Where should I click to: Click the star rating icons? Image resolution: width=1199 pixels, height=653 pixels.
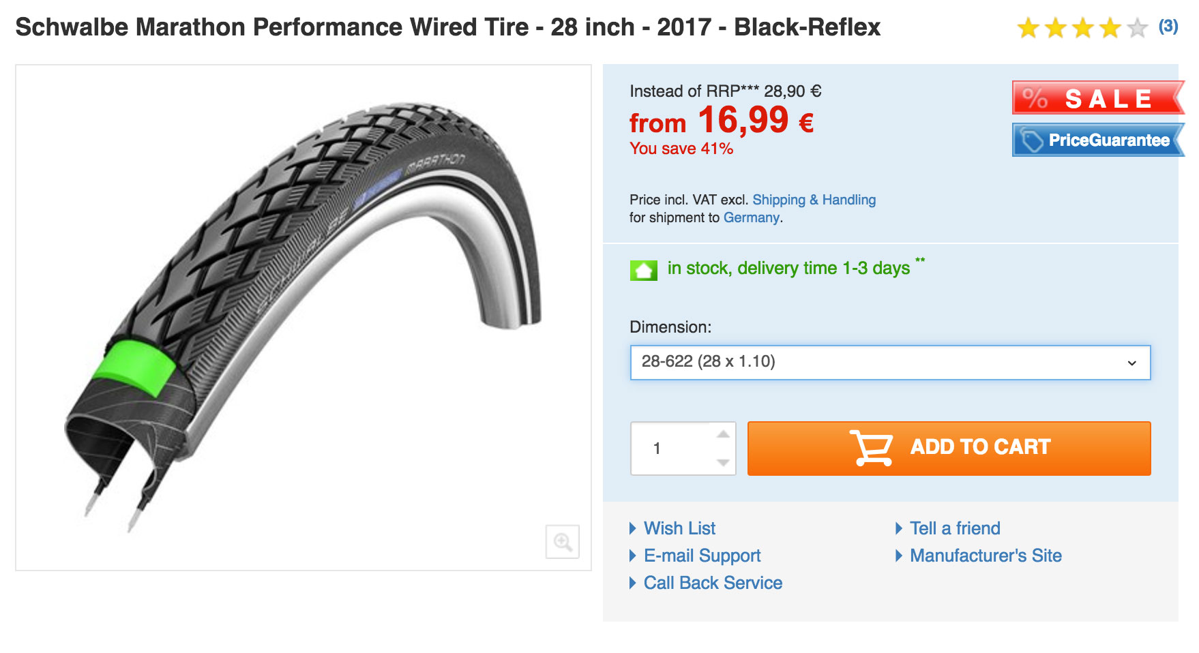1082,28
